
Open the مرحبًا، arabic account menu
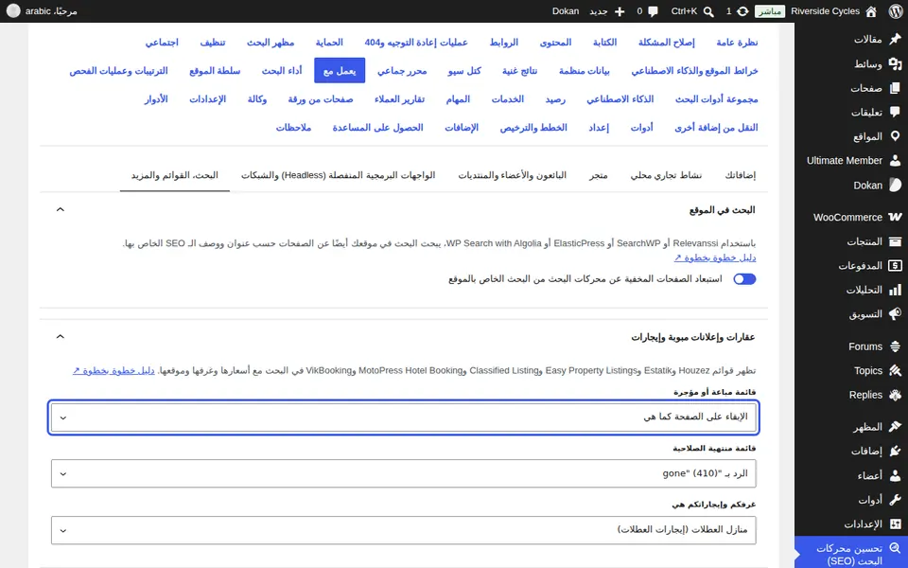42,11
